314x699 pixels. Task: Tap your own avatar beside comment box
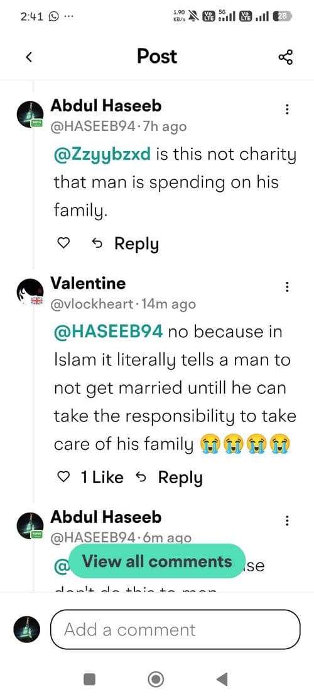click(27, 629)
